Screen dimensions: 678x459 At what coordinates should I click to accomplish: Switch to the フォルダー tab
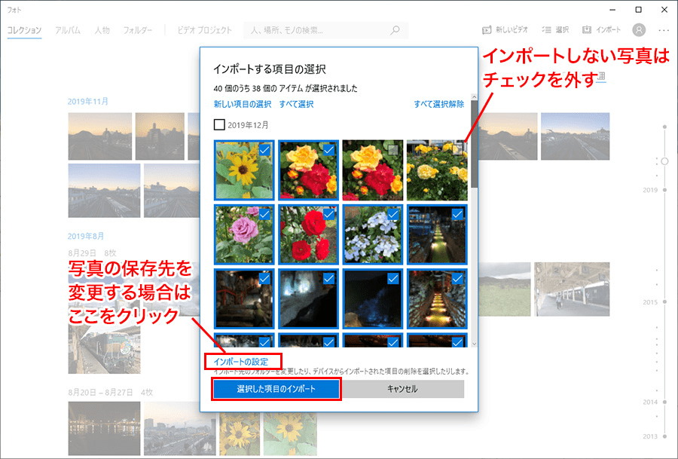[138, 30]
